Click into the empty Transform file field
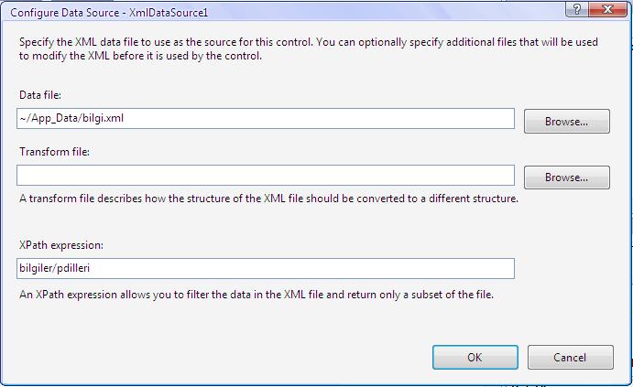Viewport: 633px width, 387px height. click(x=266, y=175)
